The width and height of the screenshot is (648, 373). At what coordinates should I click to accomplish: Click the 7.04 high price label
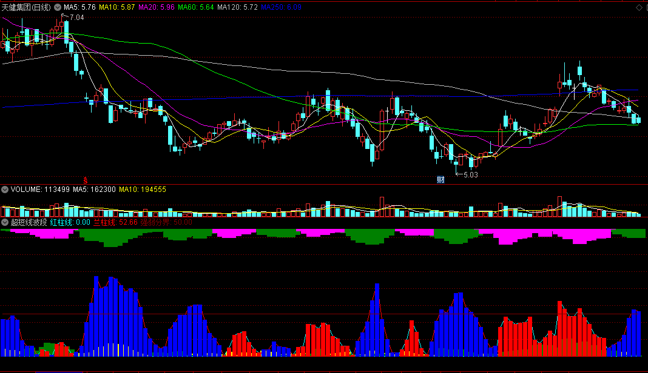(77, 18)
